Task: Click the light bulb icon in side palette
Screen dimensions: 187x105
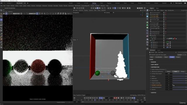Action: pyautogui.click(x=147, y=45)
